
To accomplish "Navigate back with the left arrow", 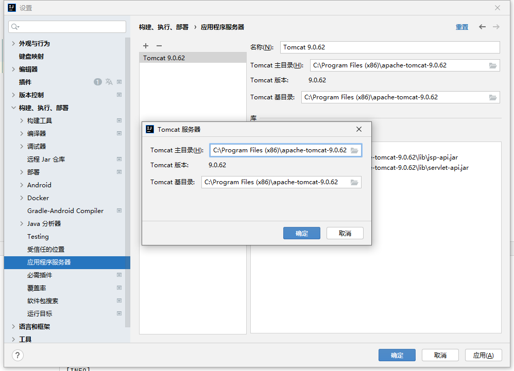I will [x=482, y=27].
